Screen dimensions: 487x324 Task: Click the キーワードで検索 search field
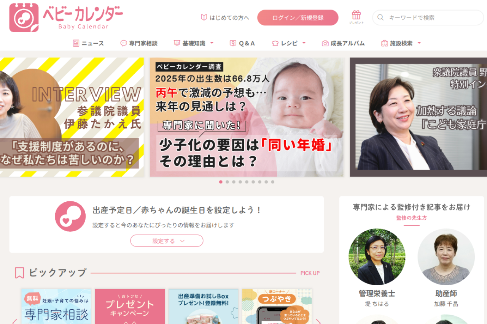point(428,17)
